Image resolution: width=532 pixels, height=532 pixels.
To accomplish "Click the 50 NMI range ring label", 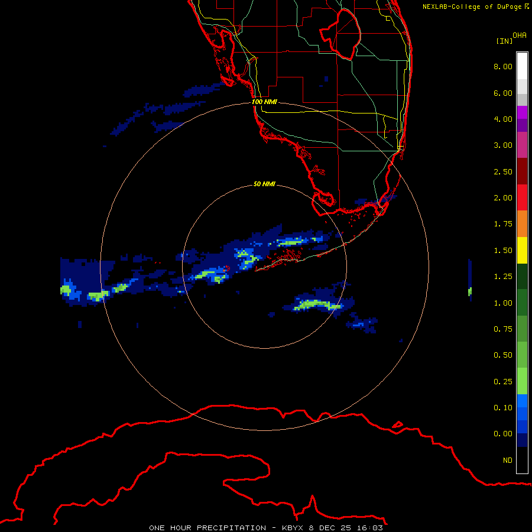I will (264, 184).
